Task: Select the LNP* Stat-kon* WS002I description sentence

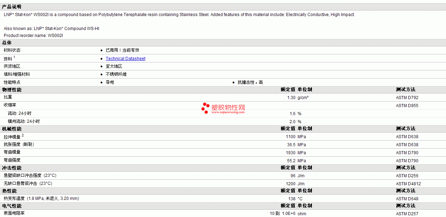Action: pyautogui.click(x=179, y=15)
